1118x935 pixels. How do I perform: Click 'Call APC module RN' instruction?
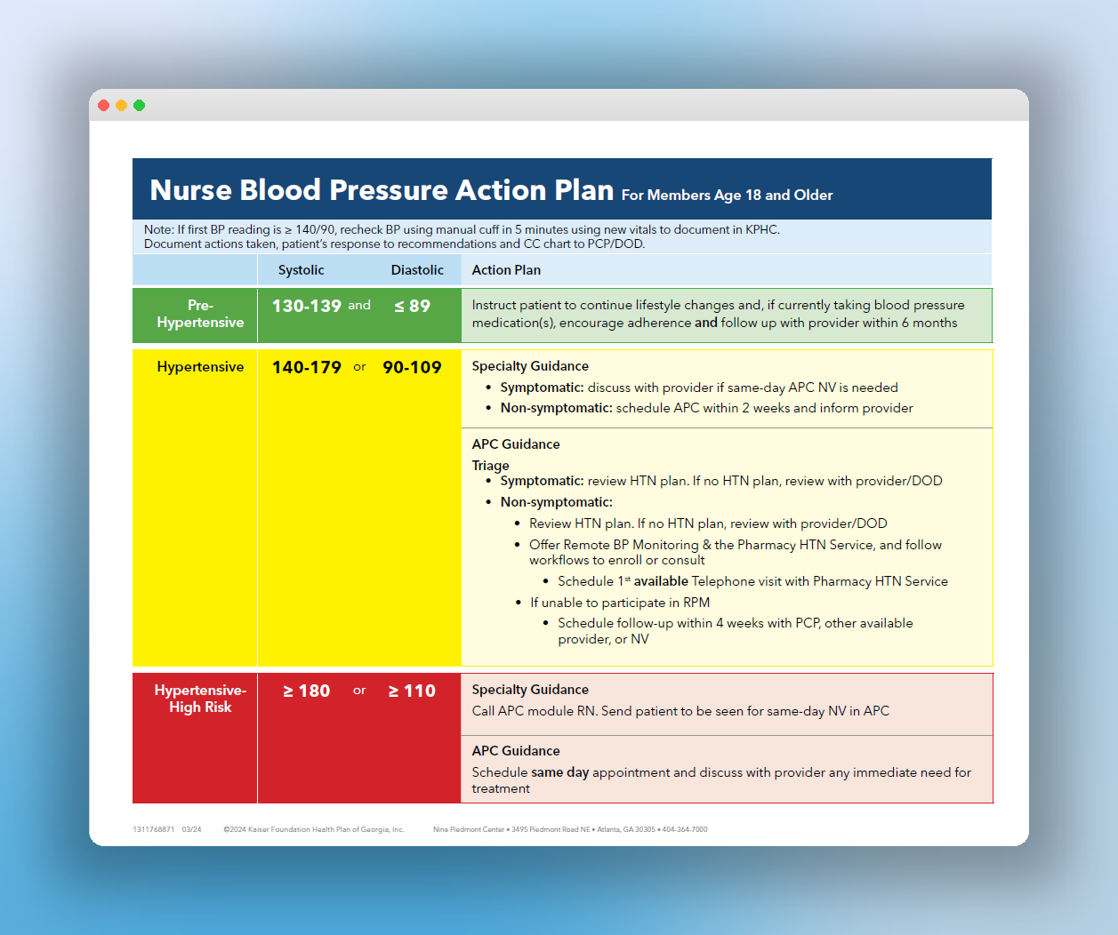[x=680, y=711]
